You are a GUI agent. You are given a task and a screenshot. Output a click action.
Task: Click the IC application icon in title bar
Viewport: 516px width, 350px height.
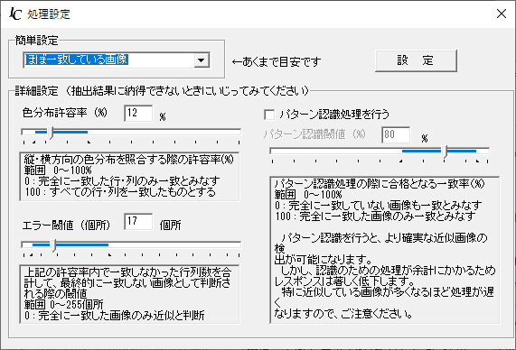click(x=15, y=14)
